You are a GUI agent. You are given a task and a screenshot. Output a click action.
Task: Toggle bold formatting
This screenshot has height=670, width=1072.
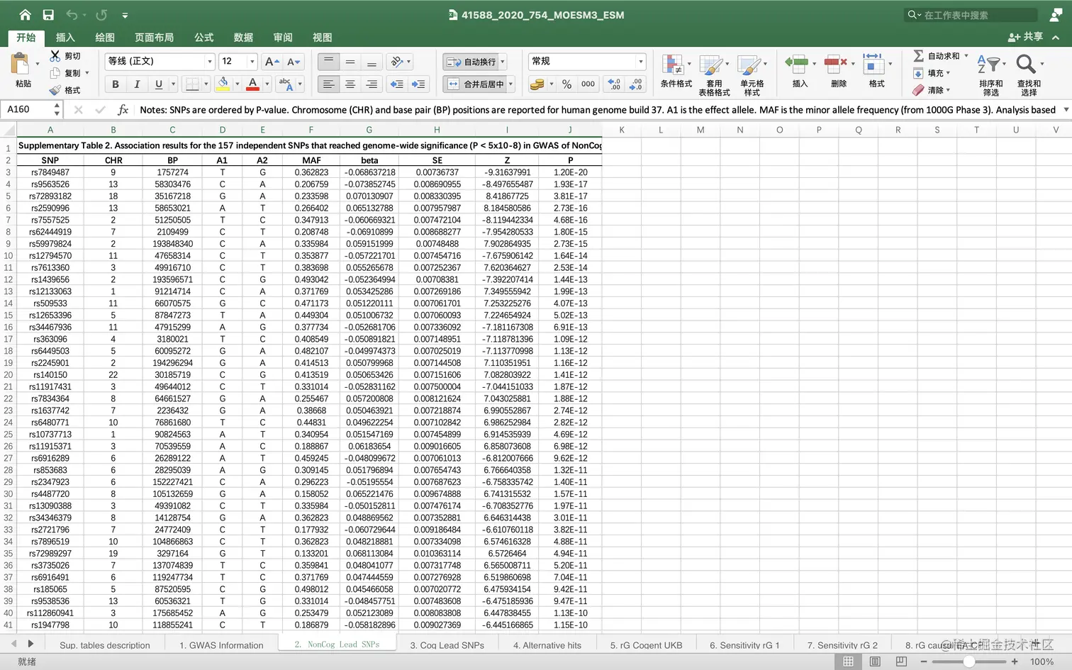(x=116, y=84)
